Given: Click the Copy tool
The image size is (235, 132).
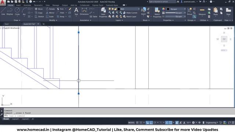Looking at the screenshot, I should pyautogui.click(x=39, y=13).
